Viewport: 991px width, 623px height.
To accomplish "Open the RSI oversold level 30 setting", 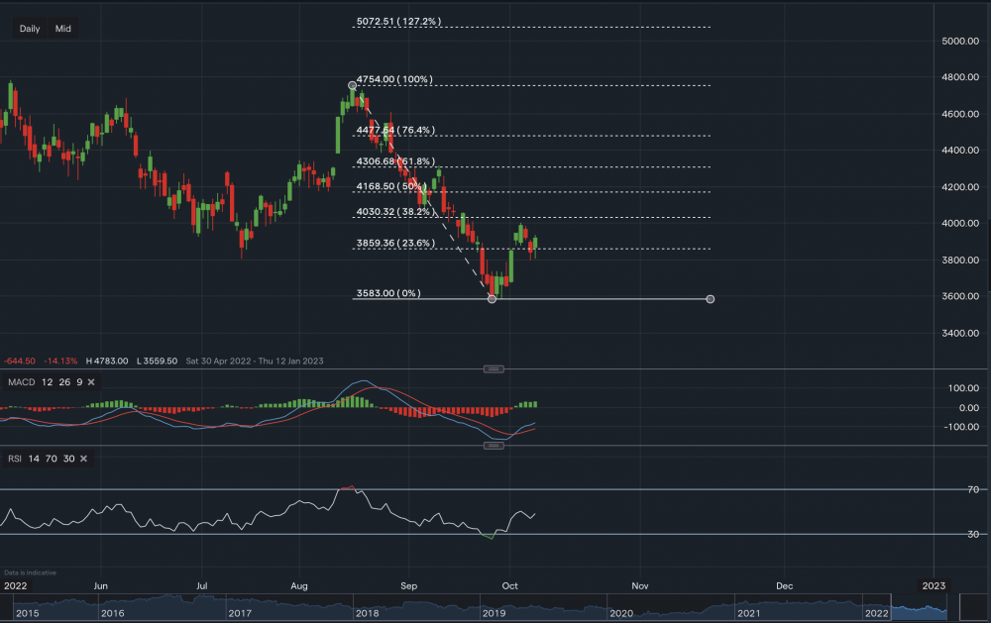I will pos(67,458).
